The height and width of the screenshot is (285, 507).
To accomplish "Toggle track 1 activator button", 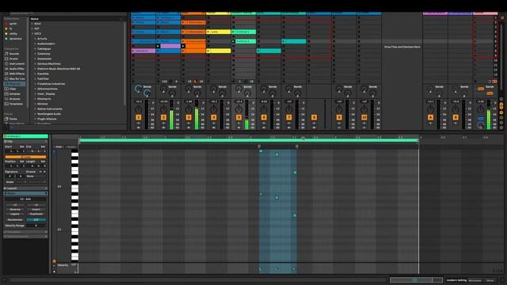I will 139,118.
